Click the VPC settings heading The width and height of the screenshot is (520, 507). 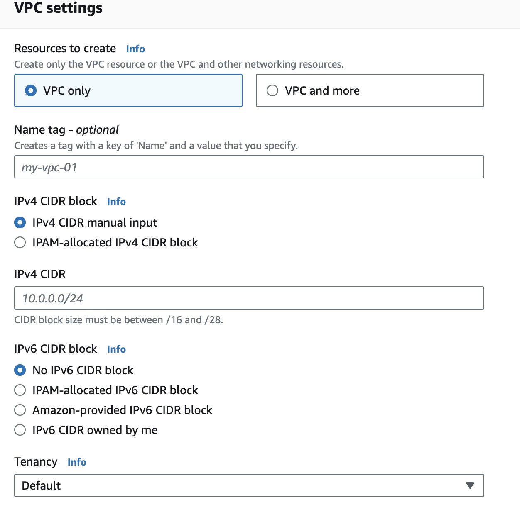[58, 8]
